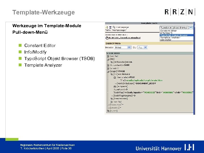Click the Template Analyzer bullet item

(43, 65)
